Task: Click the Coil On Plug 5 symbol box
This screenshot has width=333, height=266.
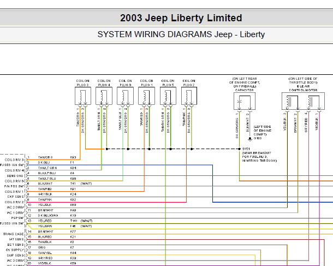Action: pos(168,96)
